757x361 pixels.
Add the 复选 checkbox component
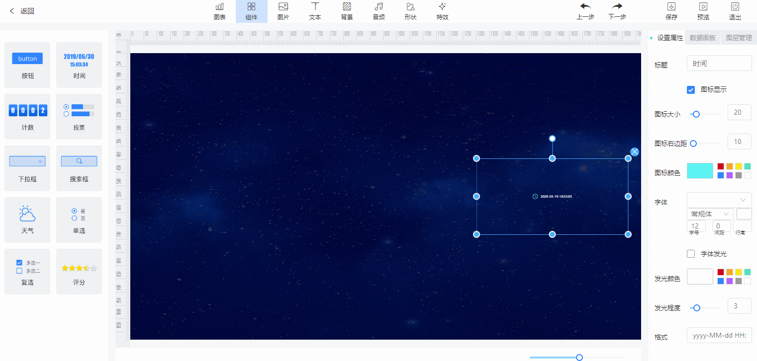(27, 272)
